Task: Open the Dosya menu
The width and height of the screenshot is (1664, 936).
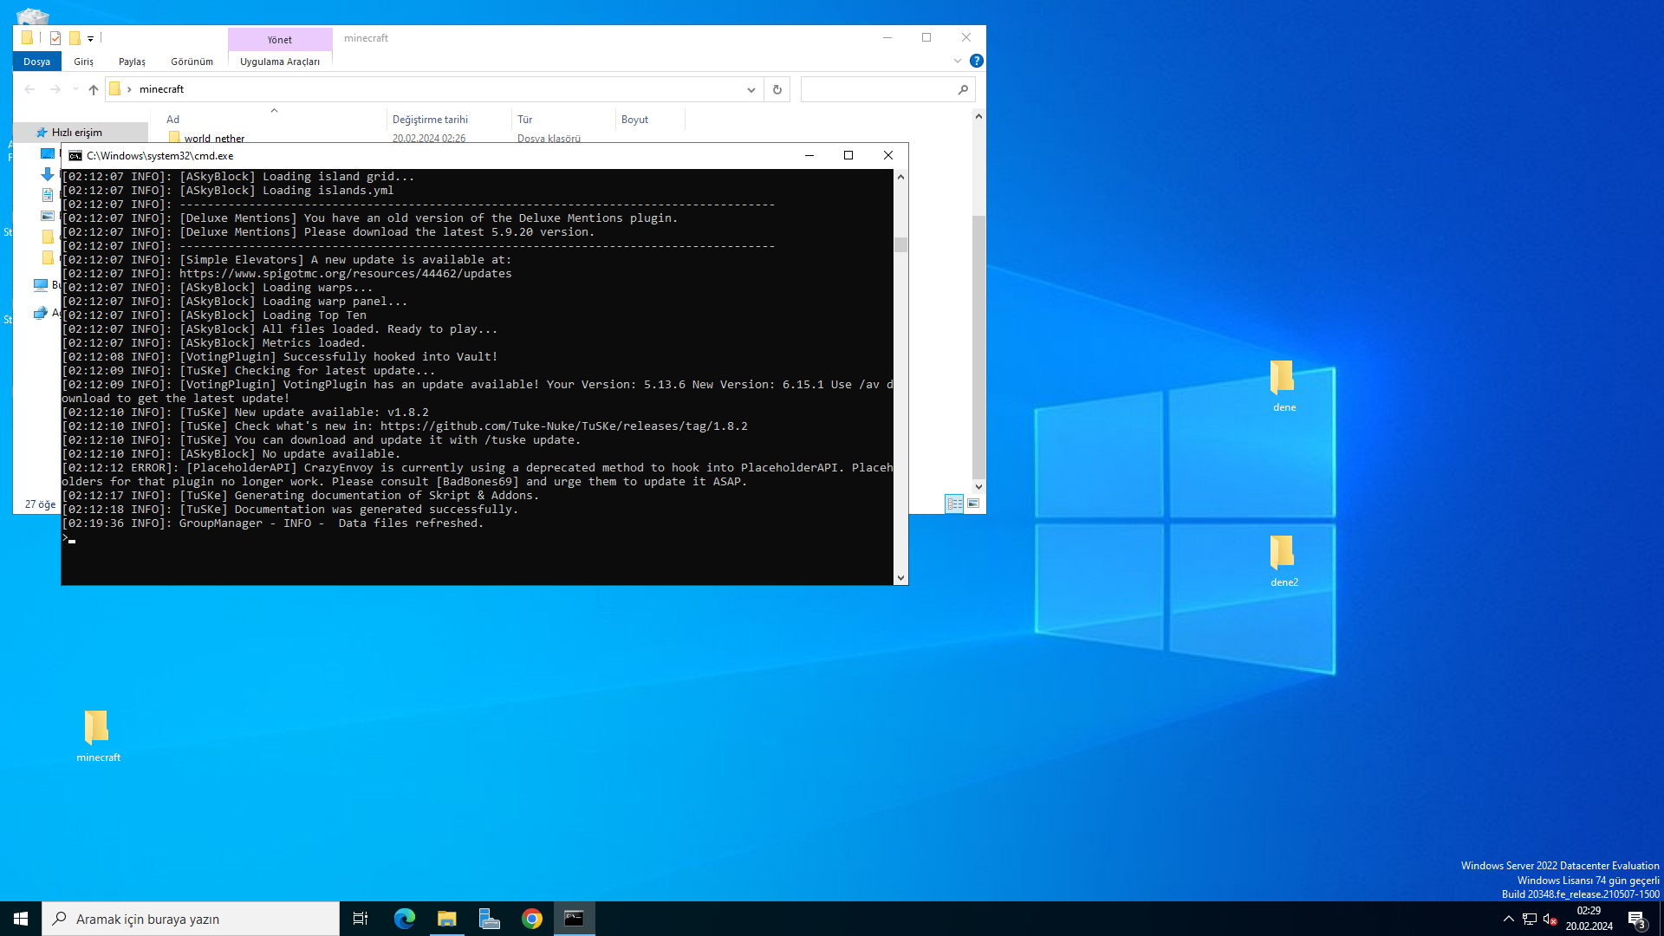Action: (x=36, y=62)
